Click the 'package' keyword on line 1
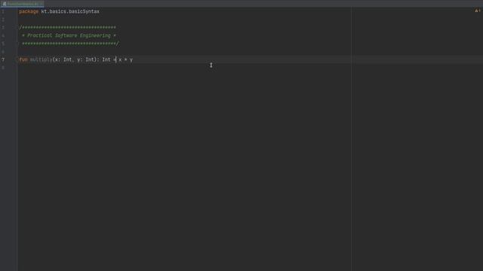 pyautogui.click(x=29, y=12)
